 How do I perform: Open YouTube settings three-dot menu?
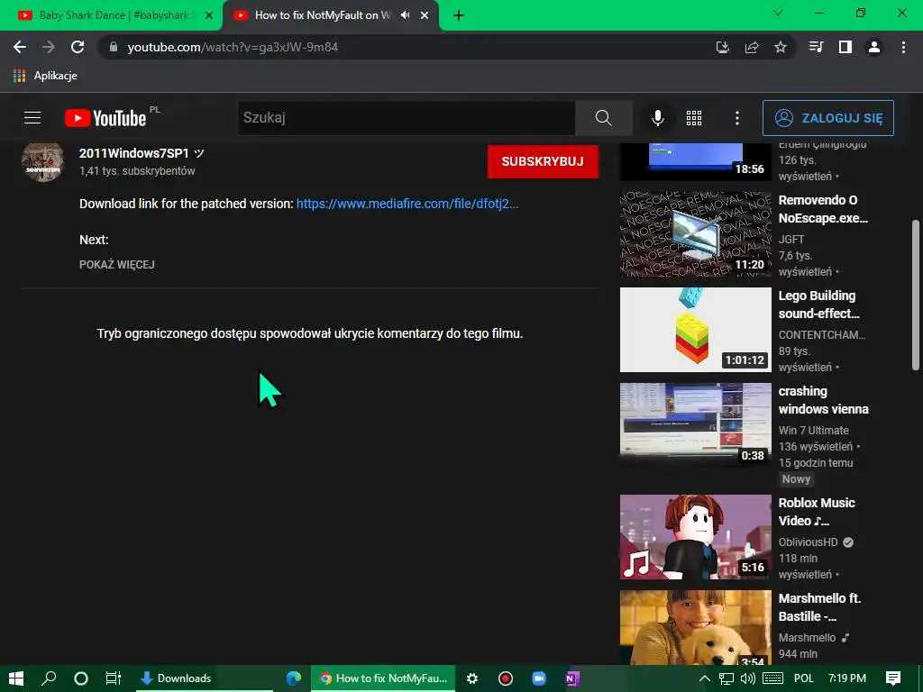737,118
